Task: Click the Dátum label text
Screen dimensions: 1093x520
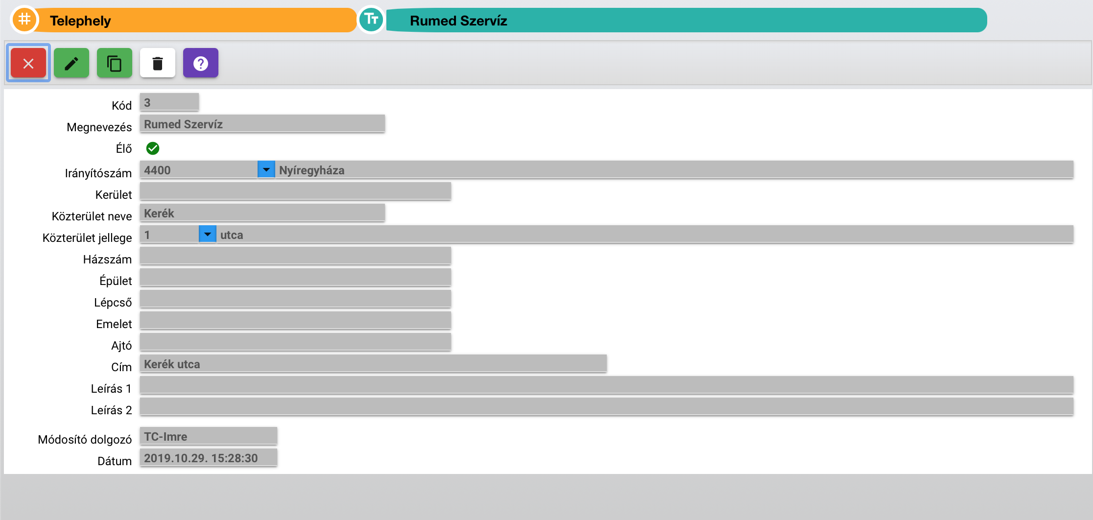Action: (115, 461)
